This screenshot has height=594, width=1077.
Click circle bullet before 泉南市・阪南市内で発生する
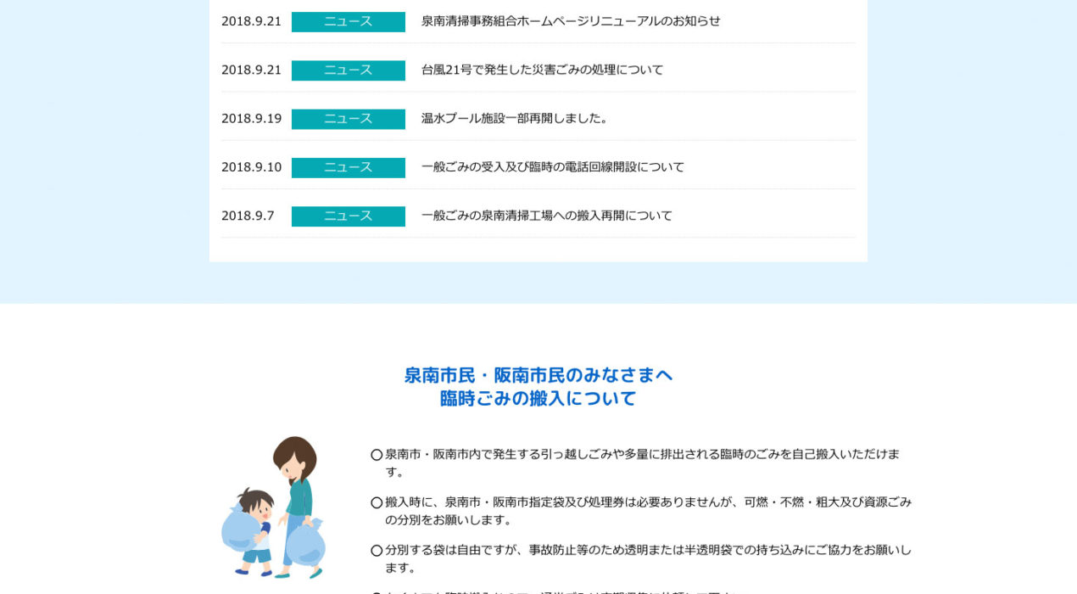coord(377,455)
